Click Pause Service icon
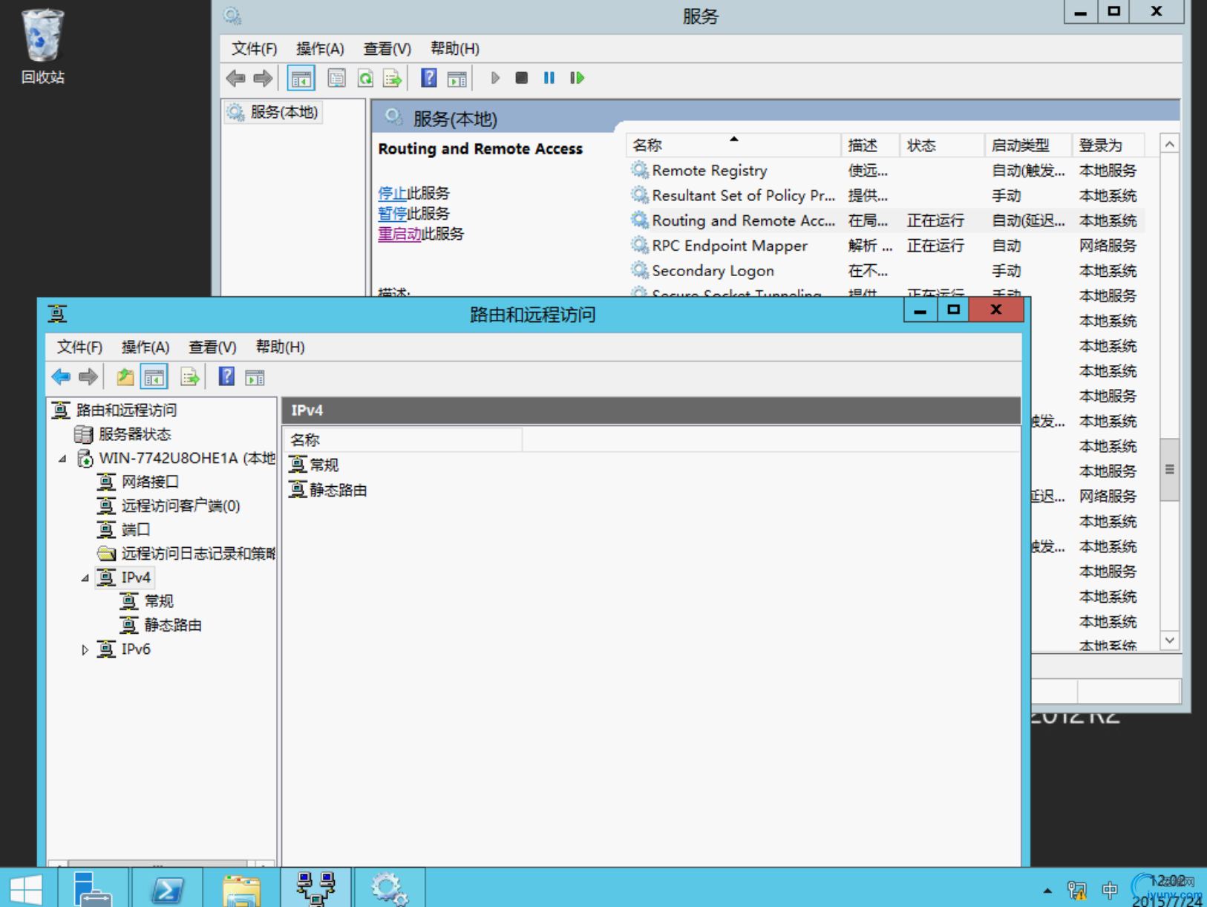Screen dimensions: 1207x907 [x=549, y=78]
